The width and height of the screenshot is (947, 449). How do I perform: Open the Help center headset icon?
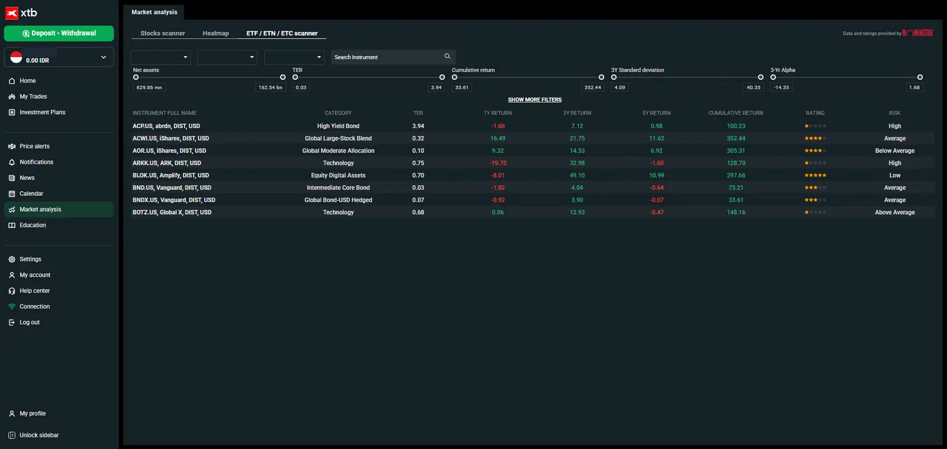coord(12,291)
